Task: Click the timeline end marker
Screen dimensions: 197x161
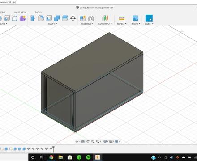Action: pos(53,149)
